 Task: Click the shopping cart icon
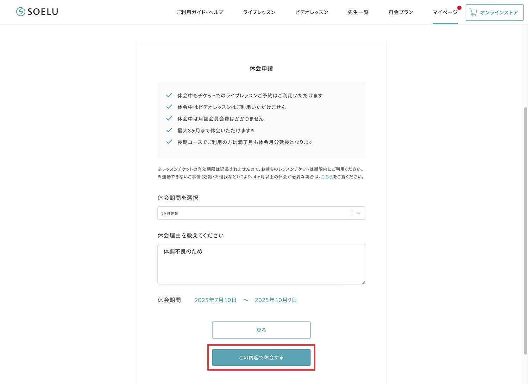pos(473,12)
